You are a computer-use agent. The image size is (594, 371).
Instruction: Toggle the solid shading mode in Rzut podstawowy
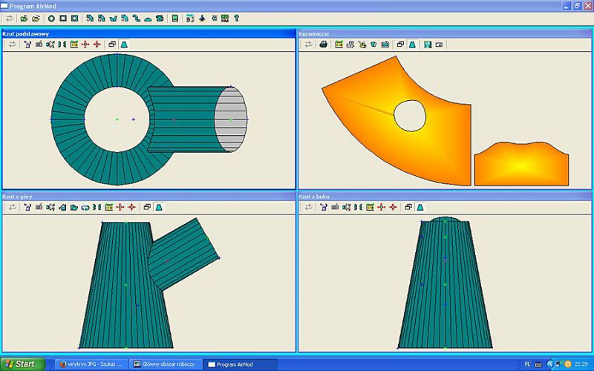124,45
